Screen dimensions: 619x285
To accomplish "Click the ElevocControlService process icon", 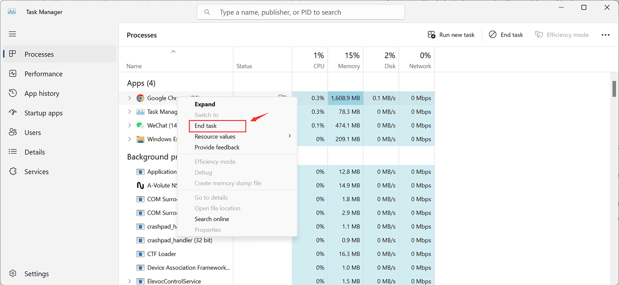I will click(x=141, y=281).
